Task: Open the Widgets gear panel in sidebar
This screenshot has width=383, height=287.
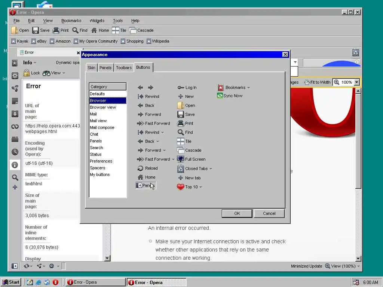Action: tap(15, 76)
